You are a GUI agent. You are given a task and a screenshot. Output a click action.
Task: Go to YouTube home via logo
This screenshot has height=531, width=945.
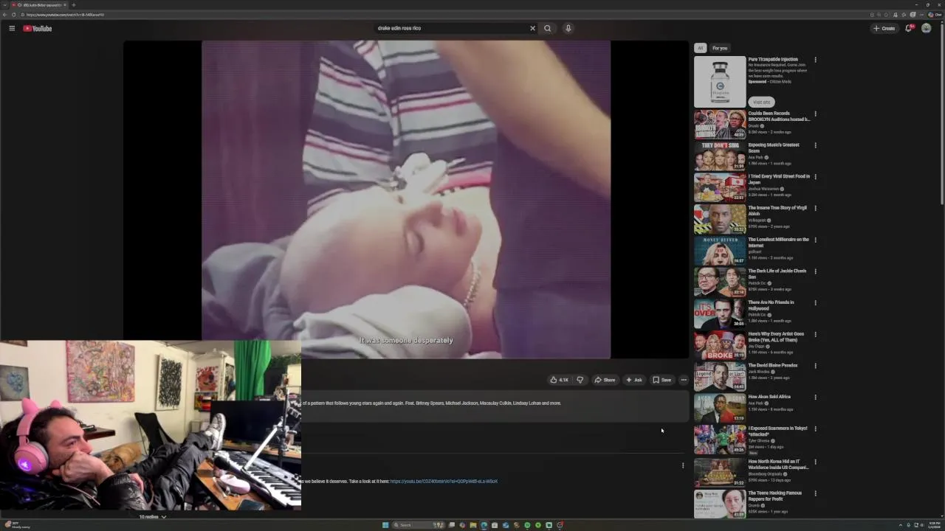[37, 28]
